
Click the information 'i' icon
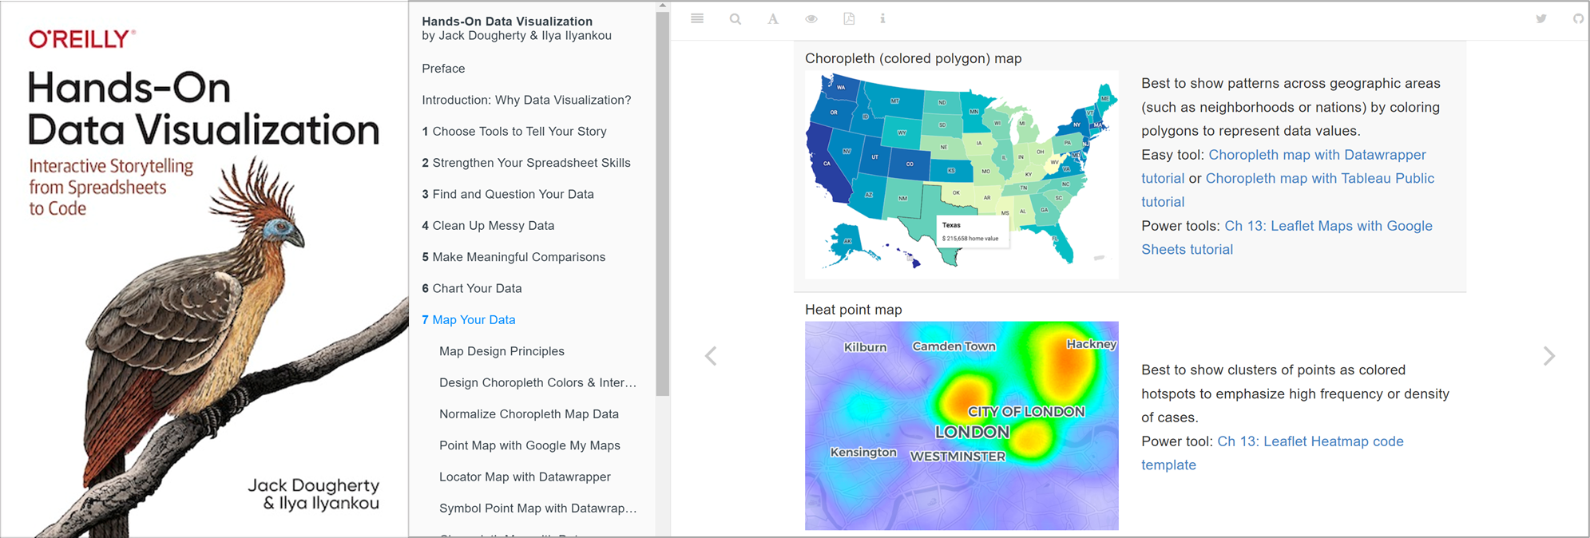pos(882,18)
